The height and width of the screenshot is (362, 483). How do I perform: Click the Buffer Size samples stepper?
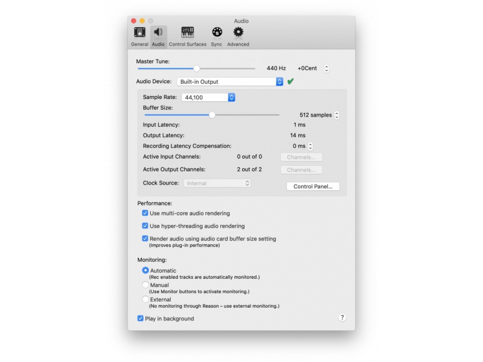tap(337, 115)
